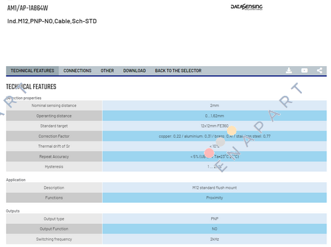The height and width of the screenshot is (247, 331).
Task: Click the share icon
Action: coord(320,71)
